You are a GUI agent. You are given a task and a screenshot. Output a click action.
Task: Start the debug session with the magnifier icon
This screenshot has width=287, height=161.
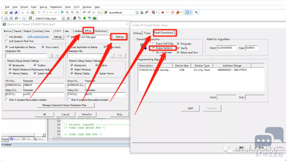coord(153,12)
